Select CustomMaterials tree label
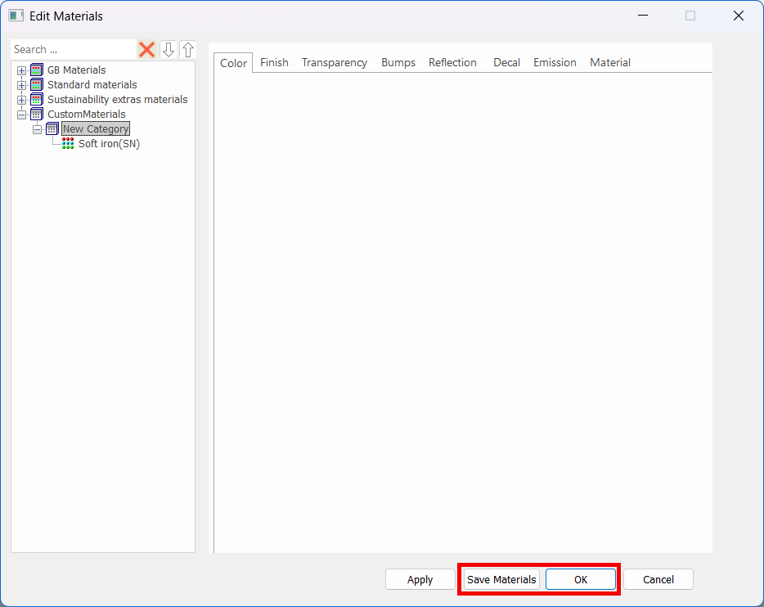Viewport: 764px width, 607px height. click(86, 115)
